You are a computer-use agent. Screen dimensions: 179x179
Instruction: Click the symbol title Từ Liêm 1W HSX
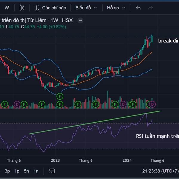point(36,20)
